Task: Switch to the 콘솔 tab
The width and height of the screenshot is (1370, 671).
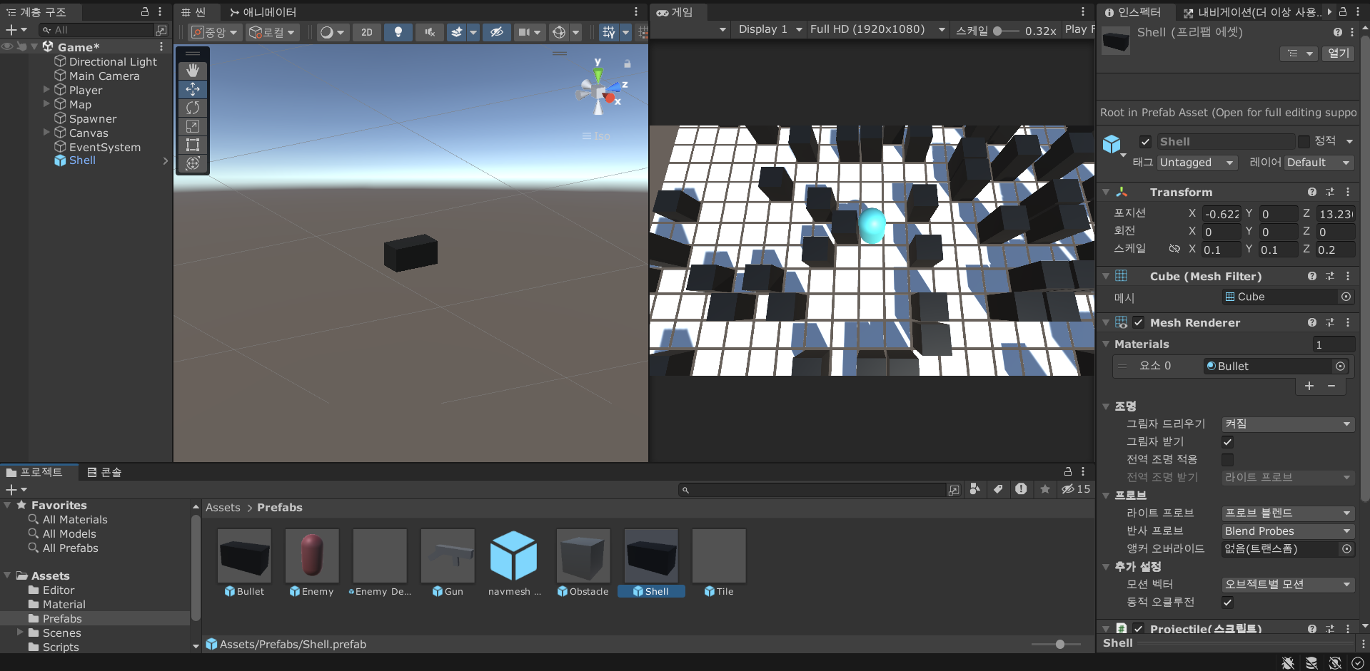Action: pos(104,472)
